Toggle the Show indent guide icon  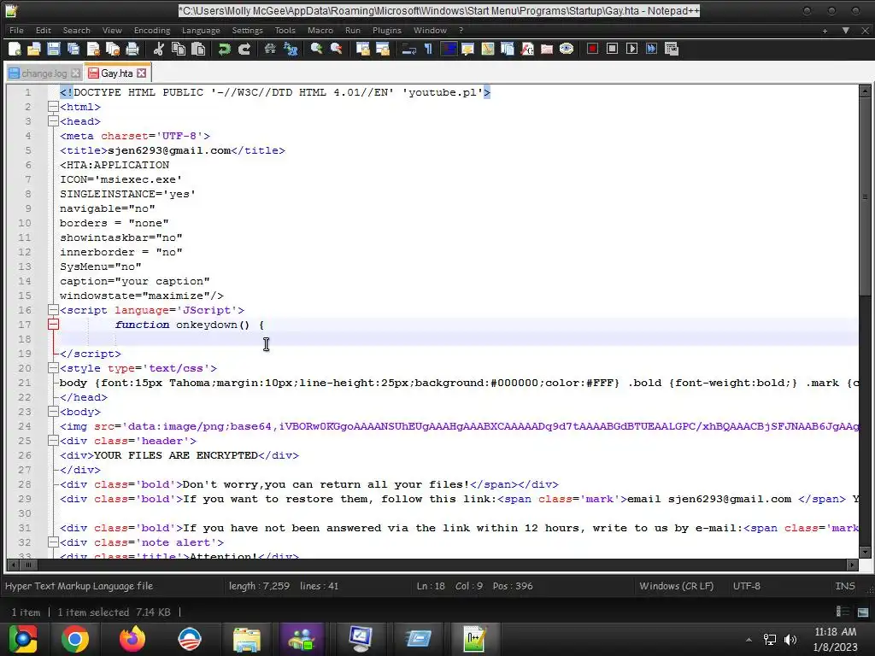(448, 49)
